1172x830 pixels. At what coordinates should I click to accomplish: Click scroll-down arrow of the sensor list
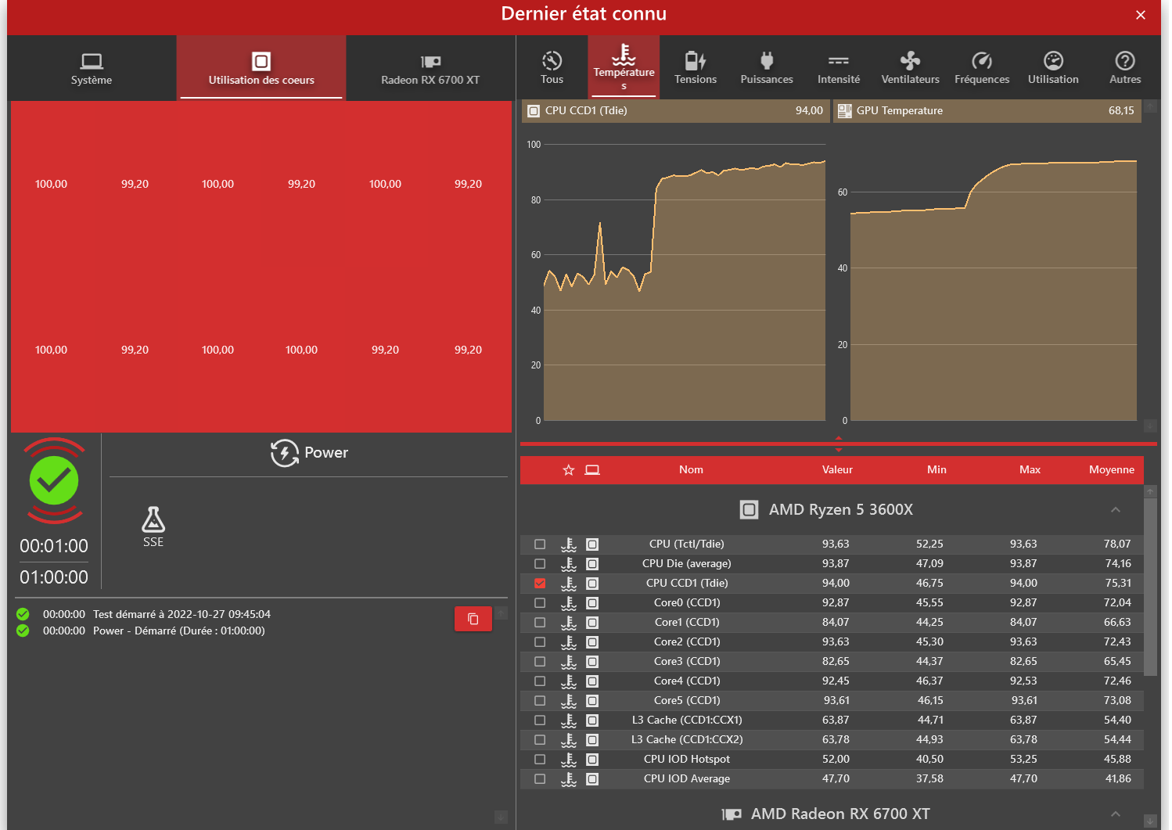click(1150, 821)
